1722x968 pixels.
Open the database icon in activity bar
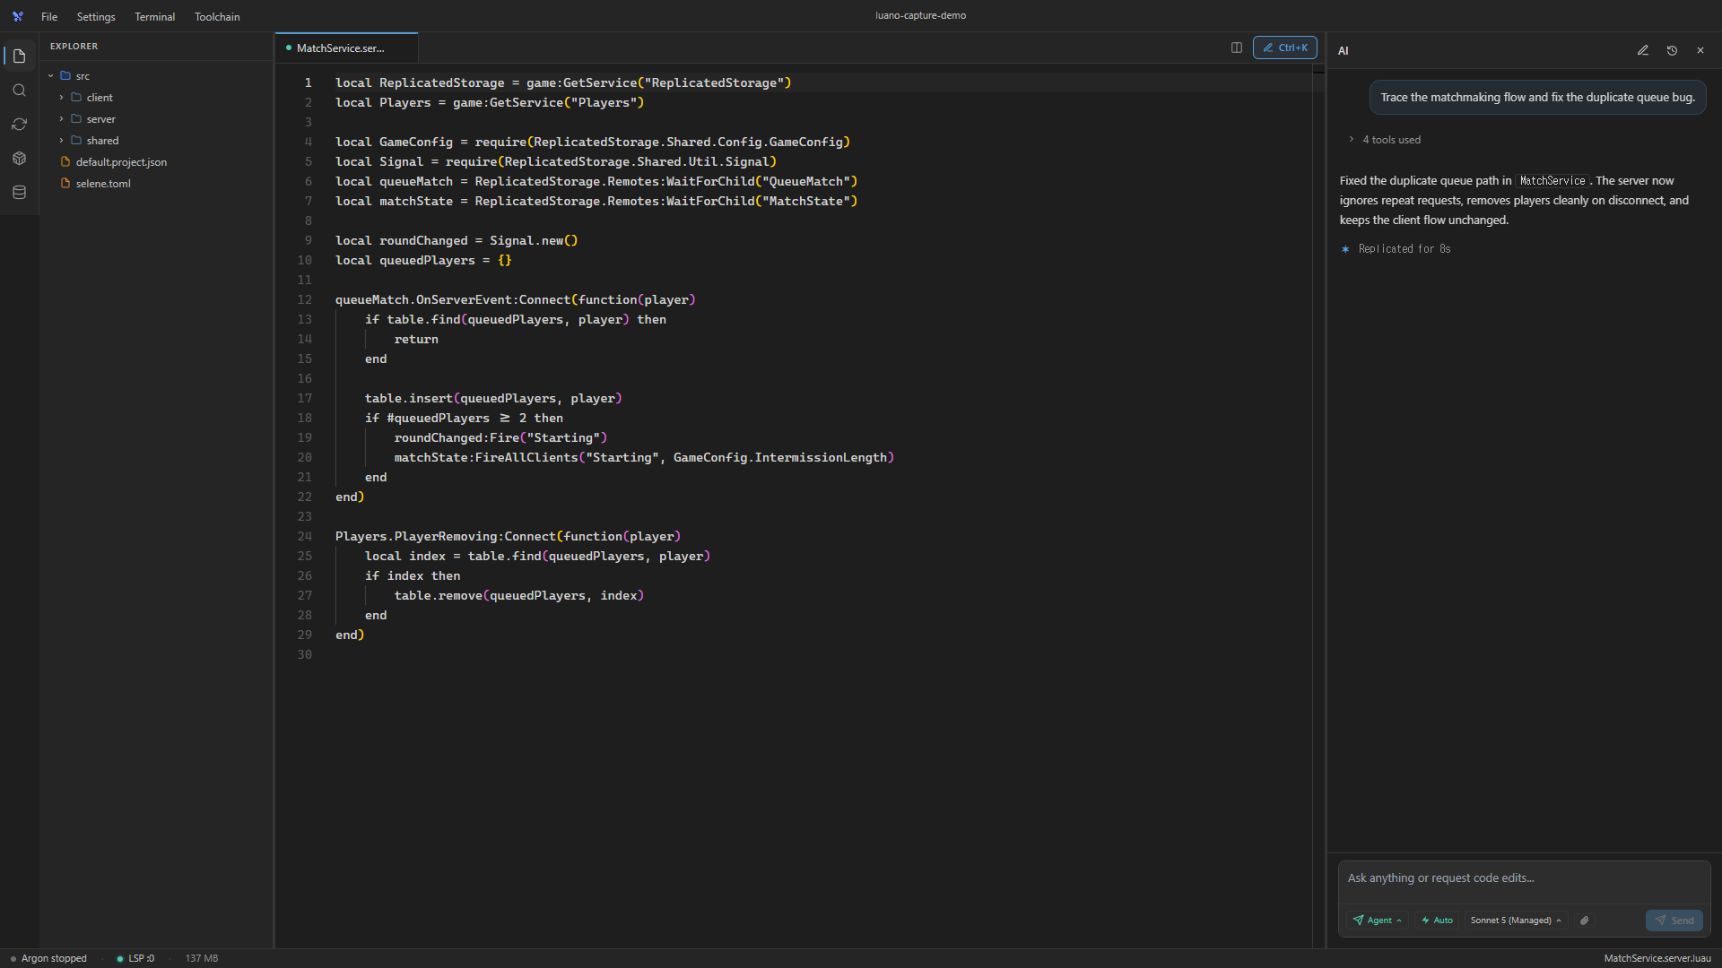pyautogui.click(x=19, y=193)
